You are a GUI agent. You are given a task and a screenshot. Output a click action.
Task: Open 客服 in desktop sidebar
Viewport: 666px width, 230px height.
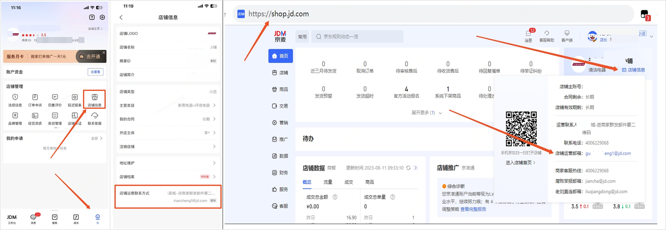click(x=281, y=206)
